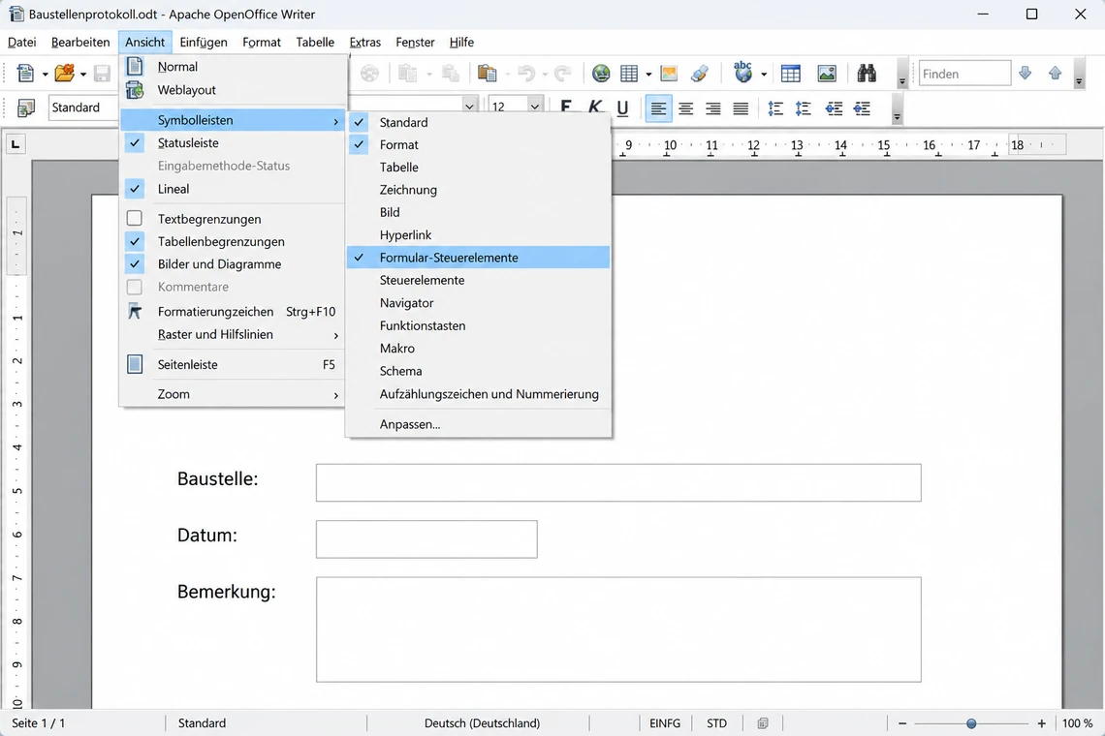Toggle Formatierungszeichen

[232, 311]
